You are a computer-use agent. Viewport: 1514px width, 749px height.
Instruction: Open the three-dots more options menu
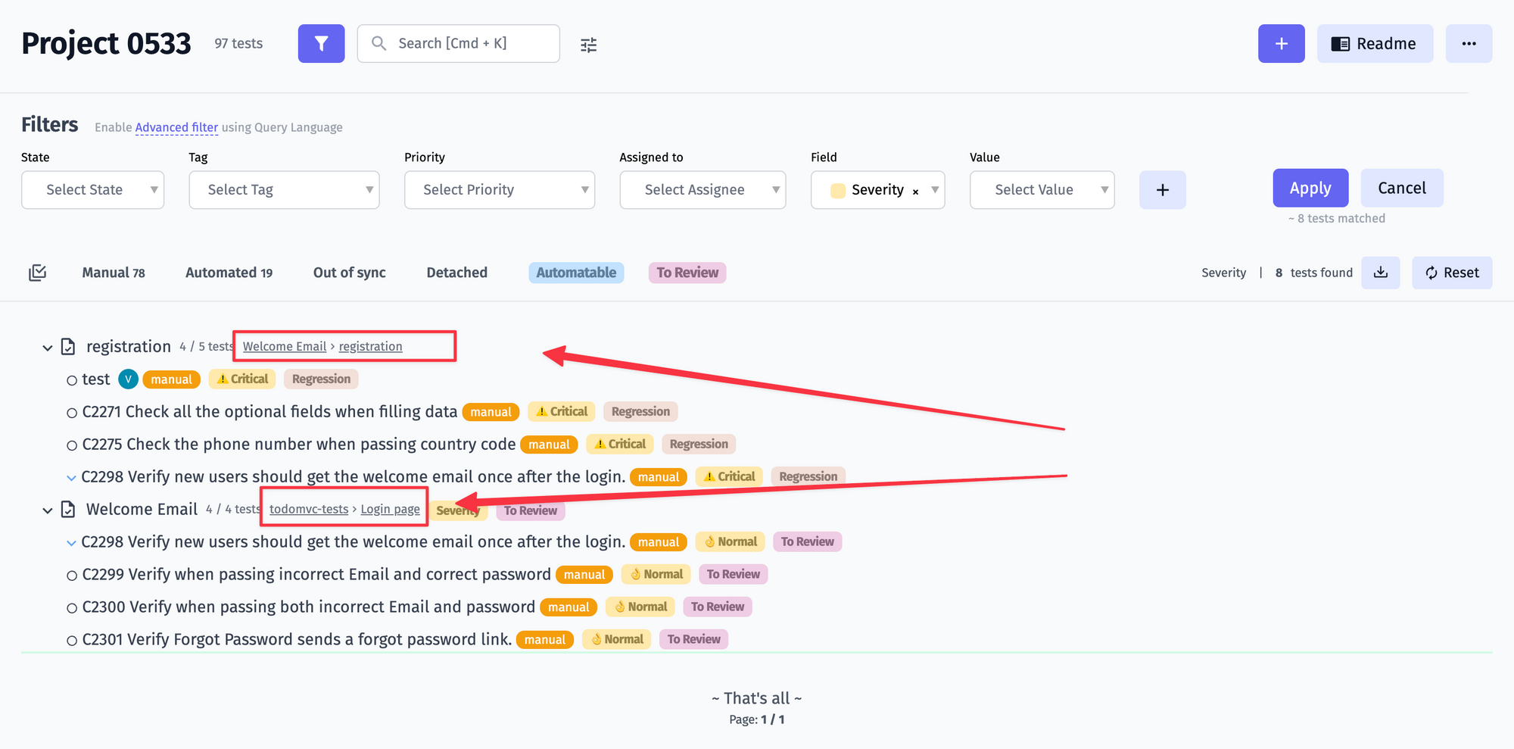coord(1469,43)
